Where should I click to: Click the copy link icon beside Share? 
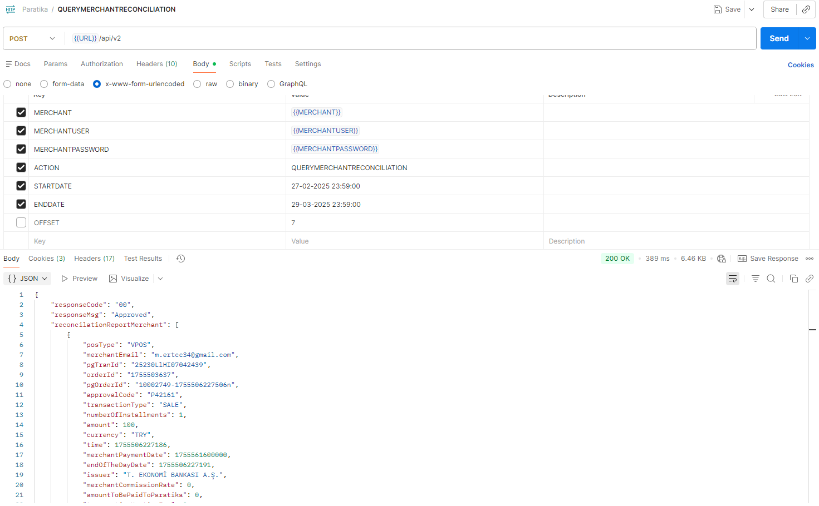point(806,9)
